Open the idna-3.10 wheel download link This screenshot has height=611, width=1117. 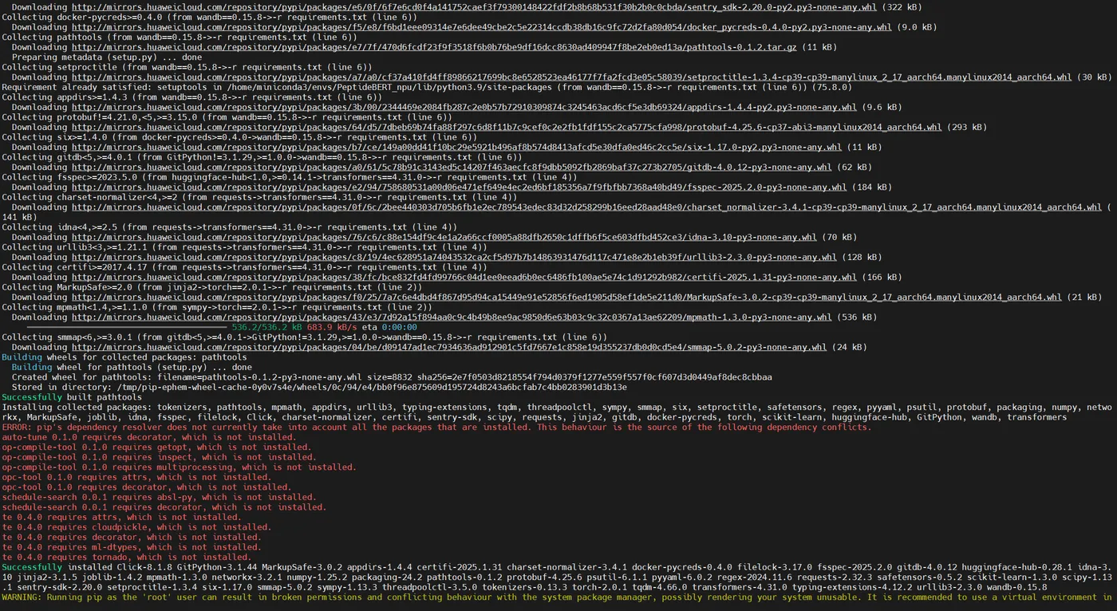[444, 238]
